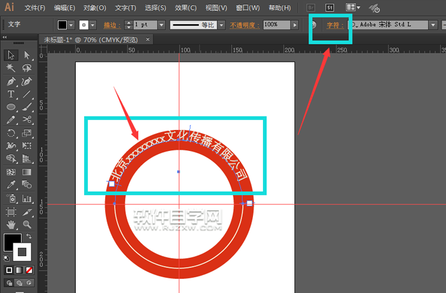
Task: Select the Scissors tool
Action: pos(27,120)
